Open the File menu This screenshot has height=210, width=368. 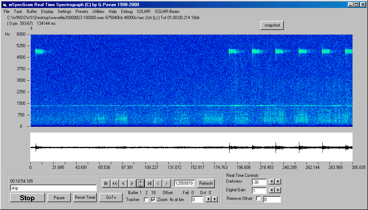(x=6, y=12)
